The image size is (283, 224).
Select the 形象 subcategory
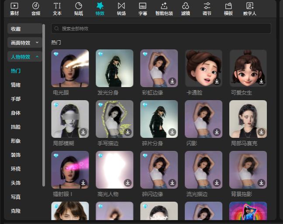tap(16, 140)
